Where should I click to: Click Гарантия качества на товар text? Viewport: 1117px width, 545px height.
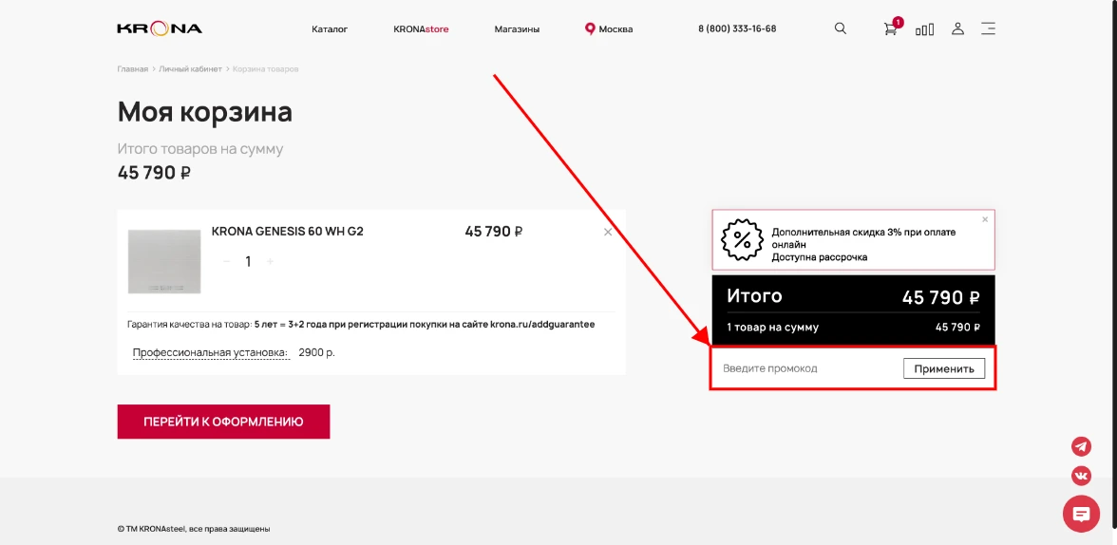tap(190, 324)
